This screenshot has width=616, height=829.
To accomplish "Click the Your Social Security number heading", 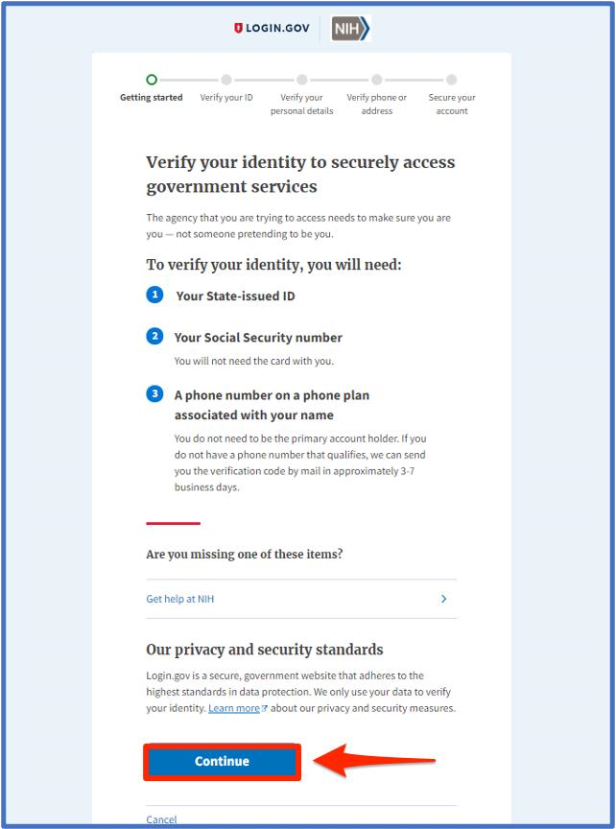I will [x=258, y=337].
